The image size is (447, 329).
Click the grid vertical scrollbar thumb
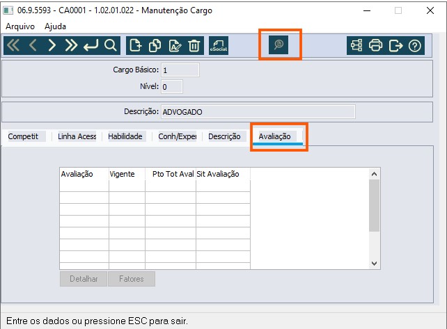point(375,205)
